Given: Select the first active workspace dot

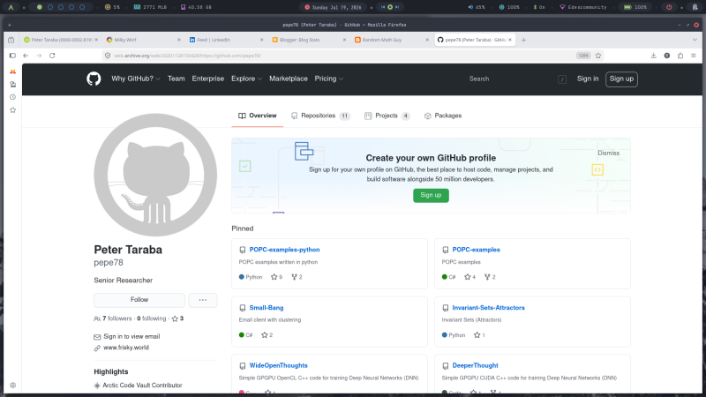Looking at the screenshot, I should pos(40,7).
